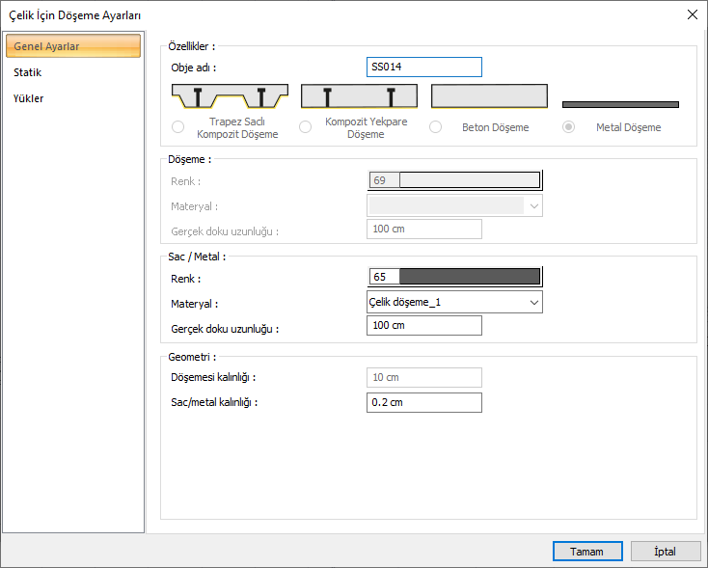Switch to the Statik tab
This screenshot has width=708, height=568.
28,72
